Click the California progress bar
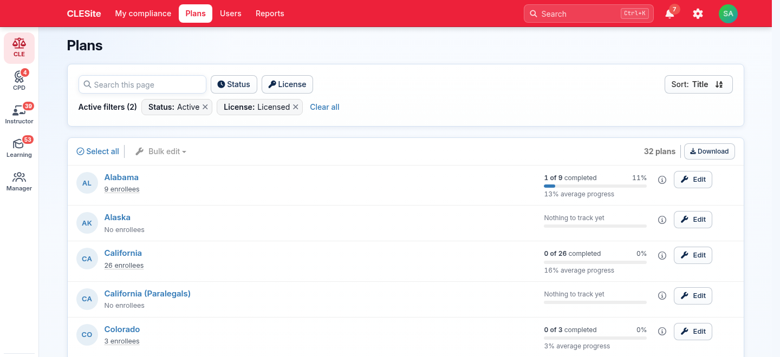 595,262
